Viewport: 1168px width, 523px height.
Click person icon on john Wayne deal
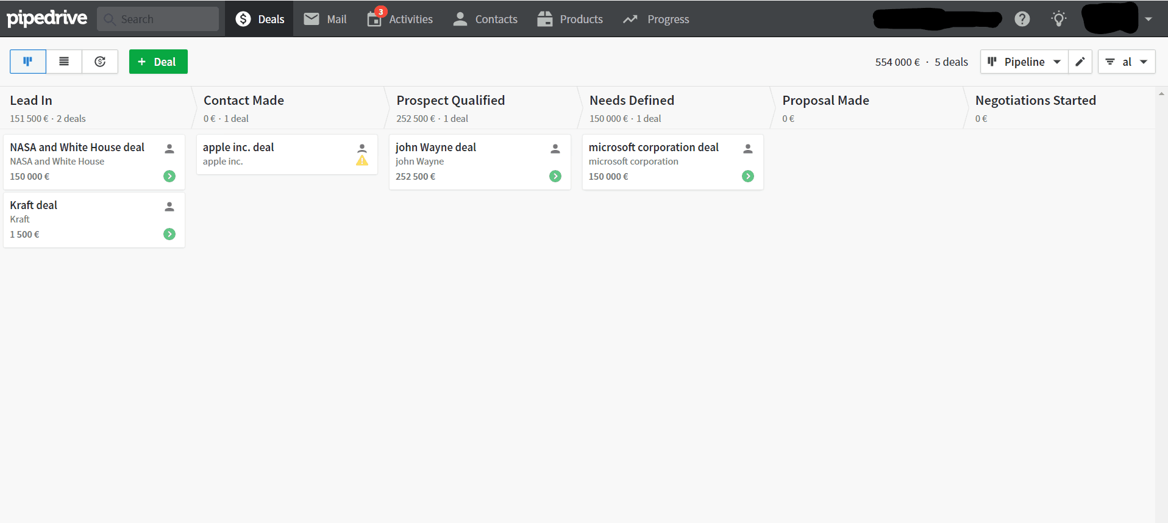[x=555, y=149]
